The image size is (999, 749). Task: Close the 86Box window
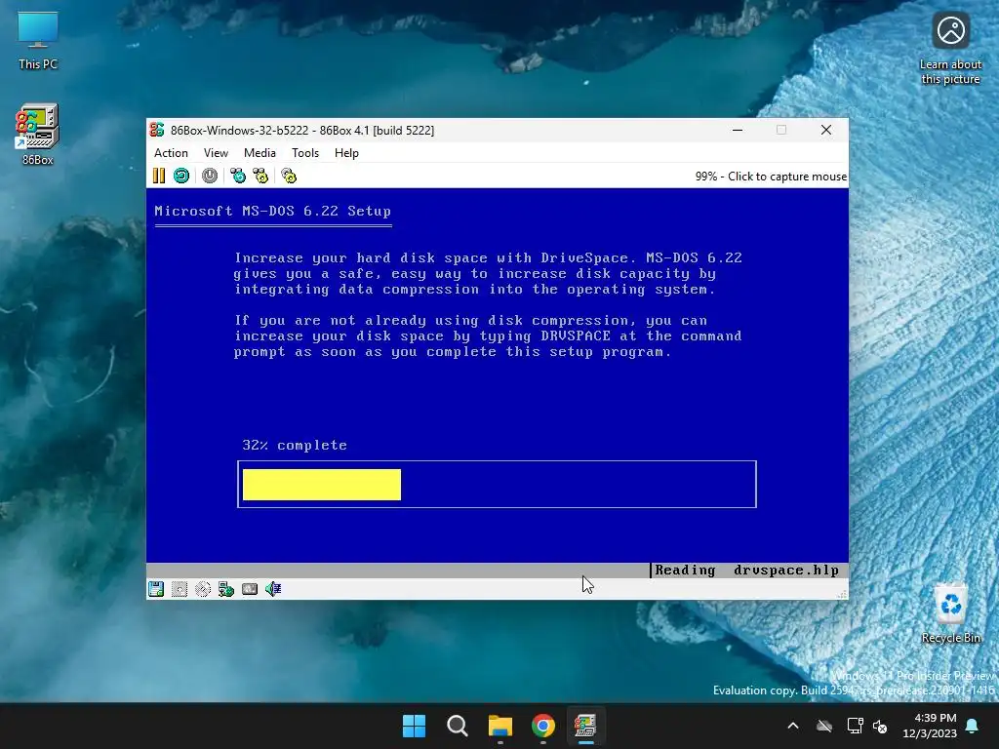point(826,130)
